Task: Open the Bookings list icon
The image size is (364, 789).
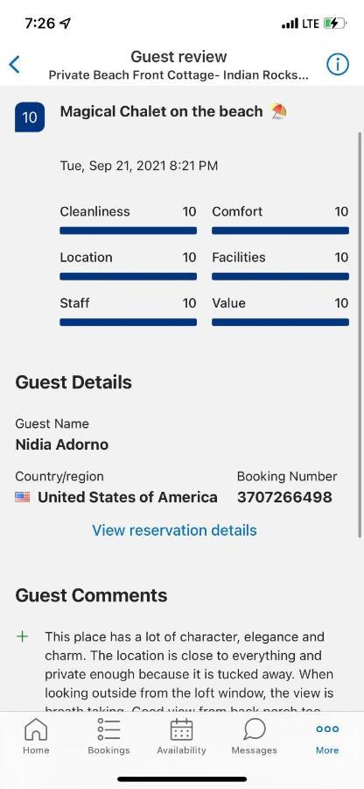Action: tap(109, 729)
